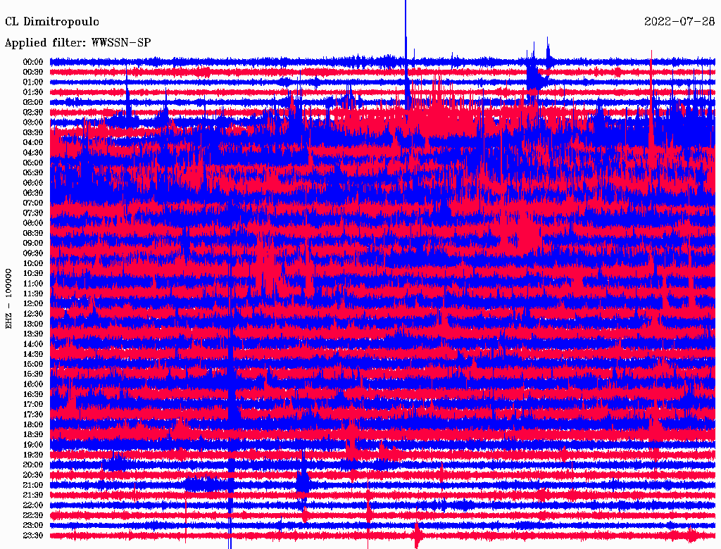Click the 22:00 time label
This screenshot has width=721, height=549.
pos(33,505)
